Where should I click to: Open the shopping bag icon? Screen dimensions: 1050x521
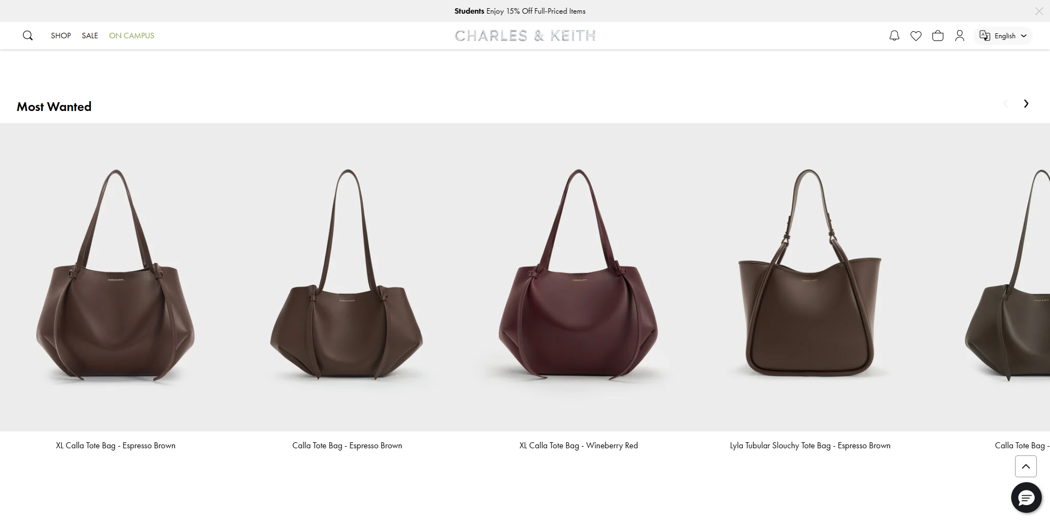point(938,36)
